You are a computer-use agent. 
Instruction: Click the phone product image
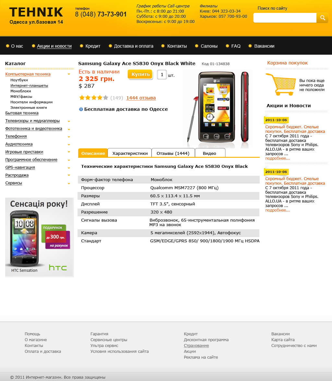tap(218, 108)
